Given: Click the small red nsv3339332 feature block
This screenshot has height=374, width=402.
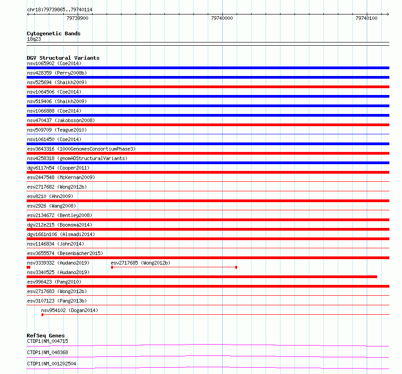Looking at the screenshot, I should tap(28, 267).
